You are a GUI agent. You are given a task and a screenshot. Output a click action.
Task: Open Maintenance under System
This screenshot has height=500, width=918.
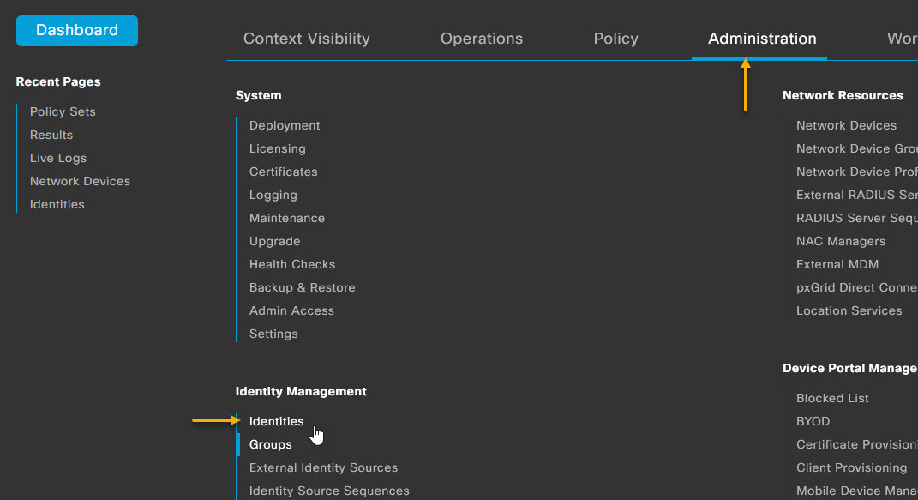287,218
